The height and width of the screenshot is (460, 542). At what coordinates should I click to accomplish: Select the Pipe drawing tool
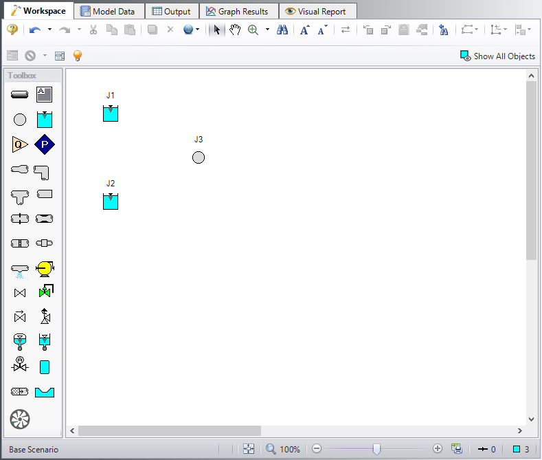20,94
